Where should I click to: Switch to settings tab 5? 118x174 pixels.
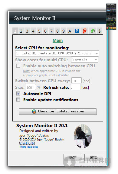coord(39,31)
